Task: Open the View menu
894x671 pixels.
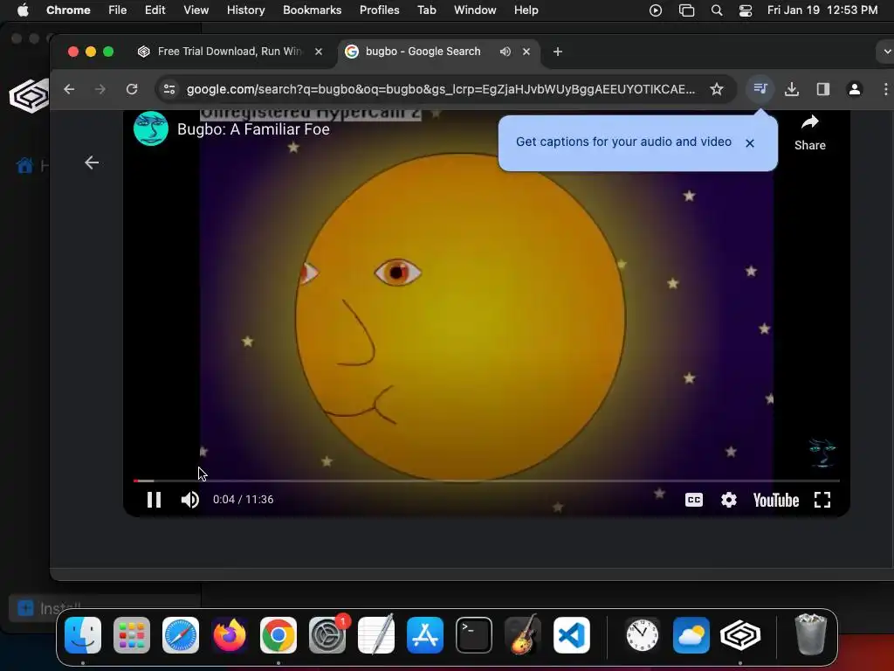Action: click(x=196, y=10)
